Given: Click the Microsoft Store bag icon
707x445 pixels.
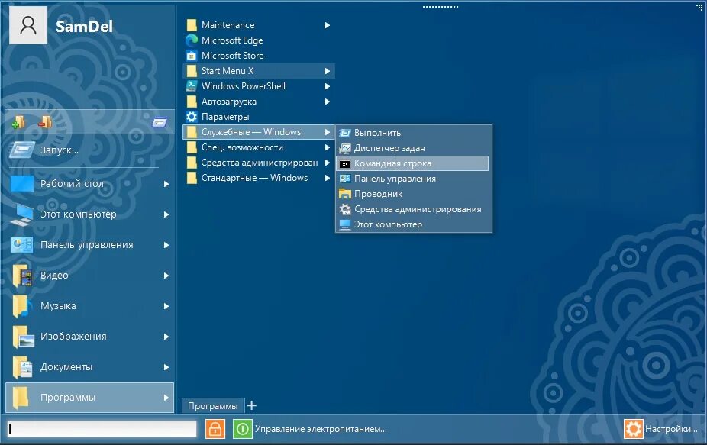Looking at the screenshot, I should 192,56.
